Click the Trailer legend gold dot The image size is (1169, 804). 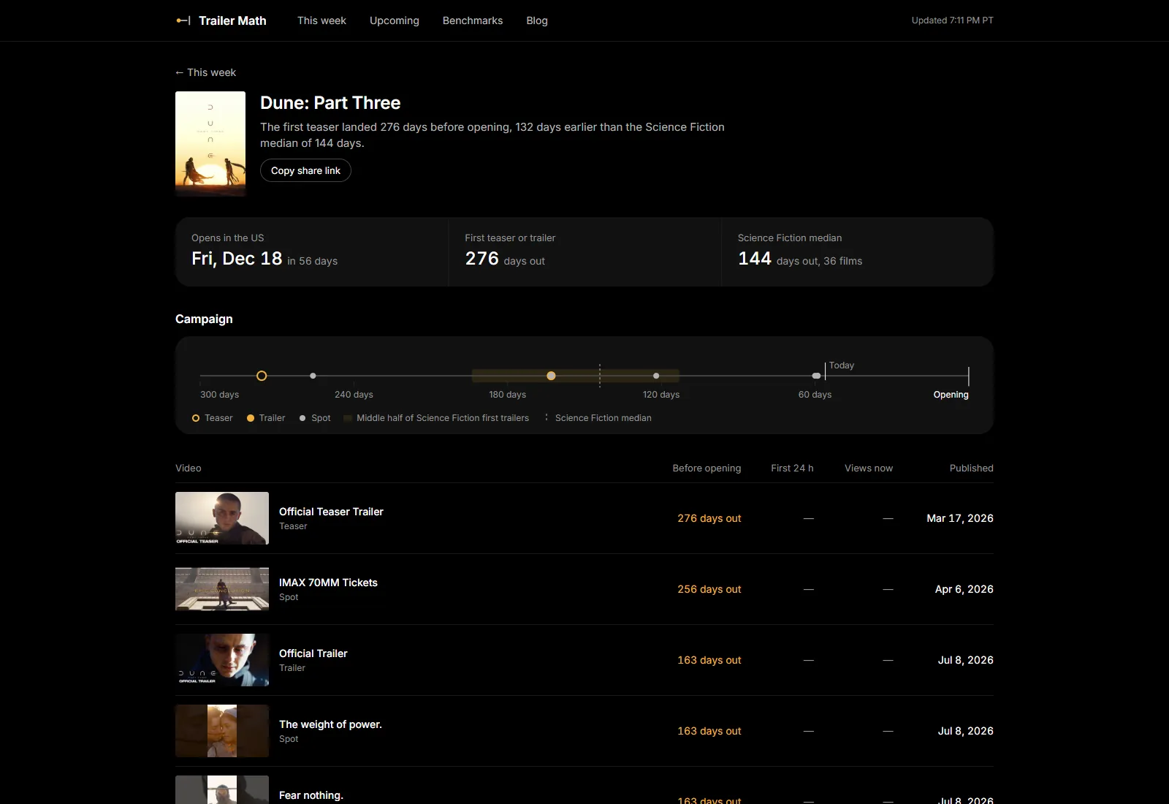251,418
